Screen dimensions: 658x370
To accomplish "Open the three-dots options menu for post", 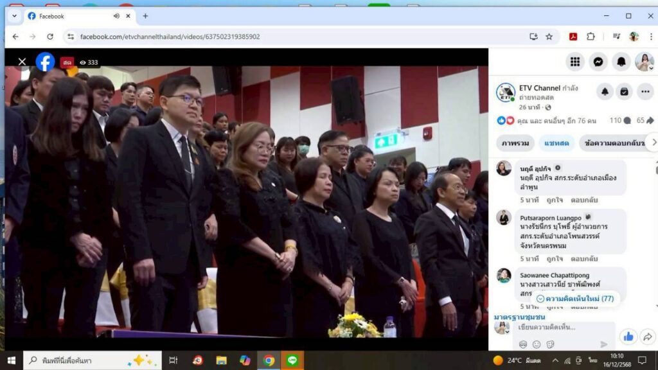I will coord(645,92).
